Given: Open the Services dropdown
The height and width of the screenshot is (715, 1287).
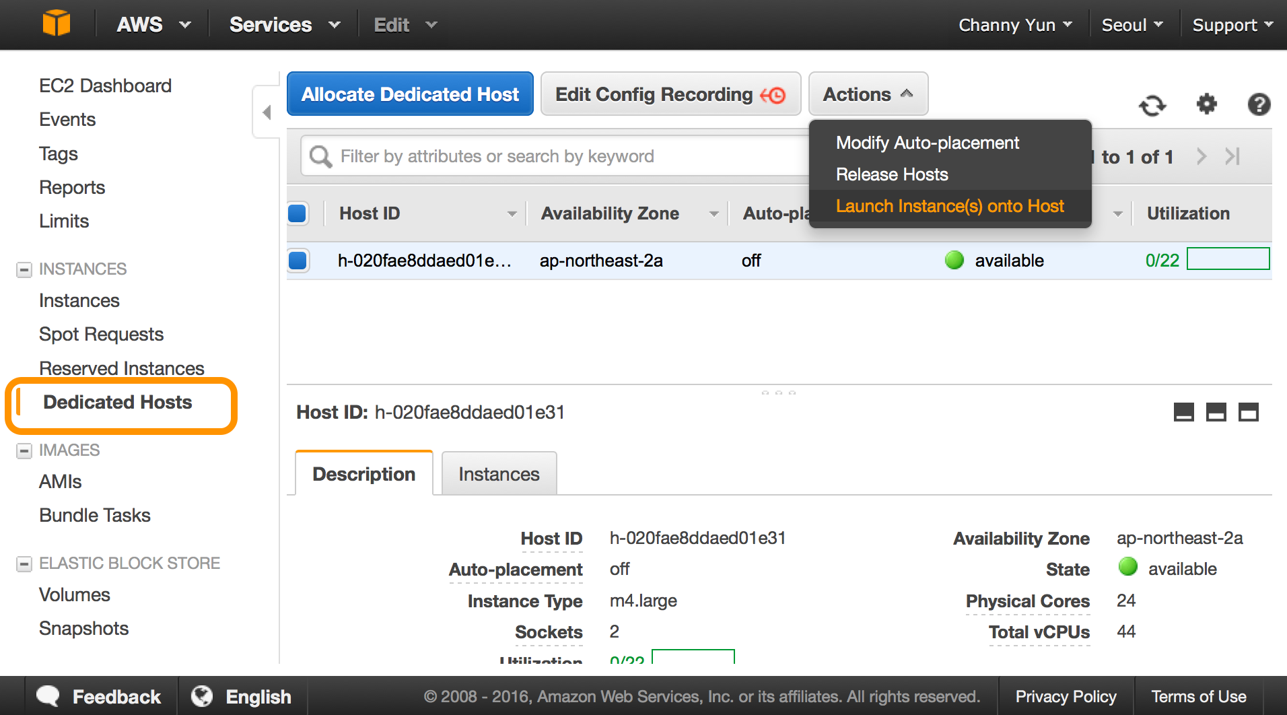Looking at the screenshot, I should 285,25.
